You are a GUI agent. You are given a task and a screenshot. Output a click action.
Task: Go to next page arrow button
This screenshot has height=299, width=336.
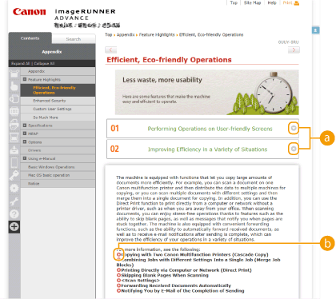[x=294, y=50]
